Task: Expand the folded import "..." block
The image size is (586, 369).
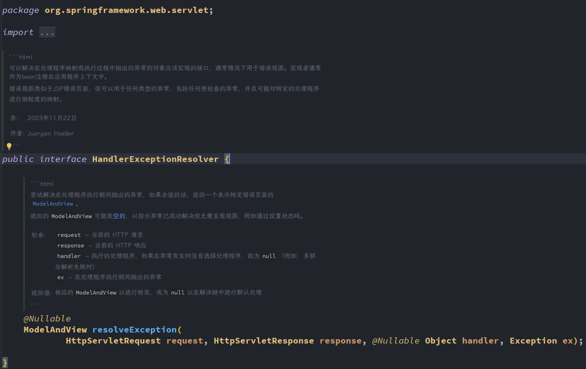Action: (47, 32)
